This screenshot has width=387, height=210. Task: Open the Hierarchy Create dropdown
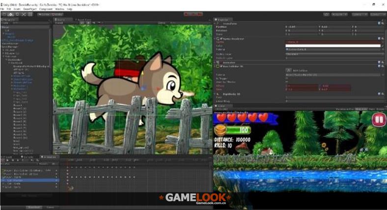click(x=5, y=23)
